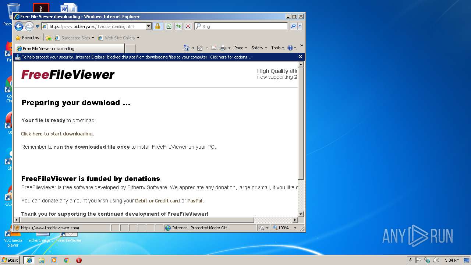Open Google Chrome from the taskbar
Screen dimensions: 471x265
click(x=66, y=260)
